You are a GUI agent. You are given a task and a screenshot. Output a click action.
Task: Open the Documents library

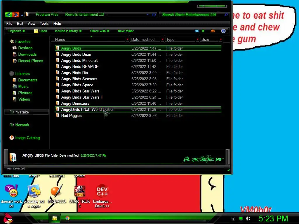[25, 80]
